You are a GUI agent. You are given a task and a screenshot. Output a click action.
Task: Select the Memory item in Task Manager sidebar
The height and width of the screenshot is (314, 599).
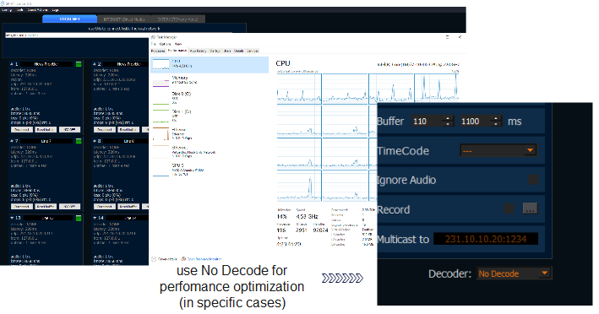pos(210,81)
